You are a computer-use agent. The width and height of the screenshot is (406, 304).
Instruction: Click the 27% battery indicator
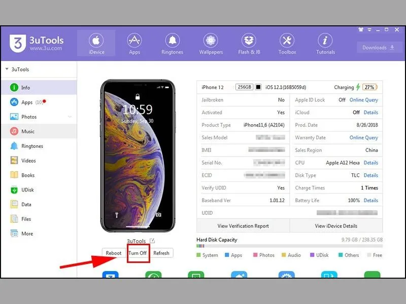pos(370,87)
